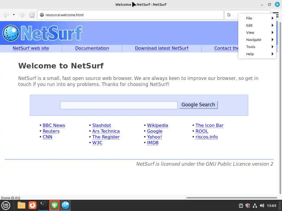282x211 pixels.
Task: Open the CNN link
Action: click(x=47, y=137)
